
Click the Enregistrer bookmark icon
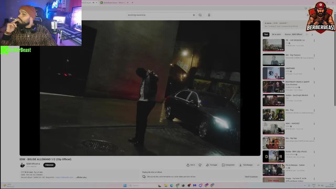[223, 165]
